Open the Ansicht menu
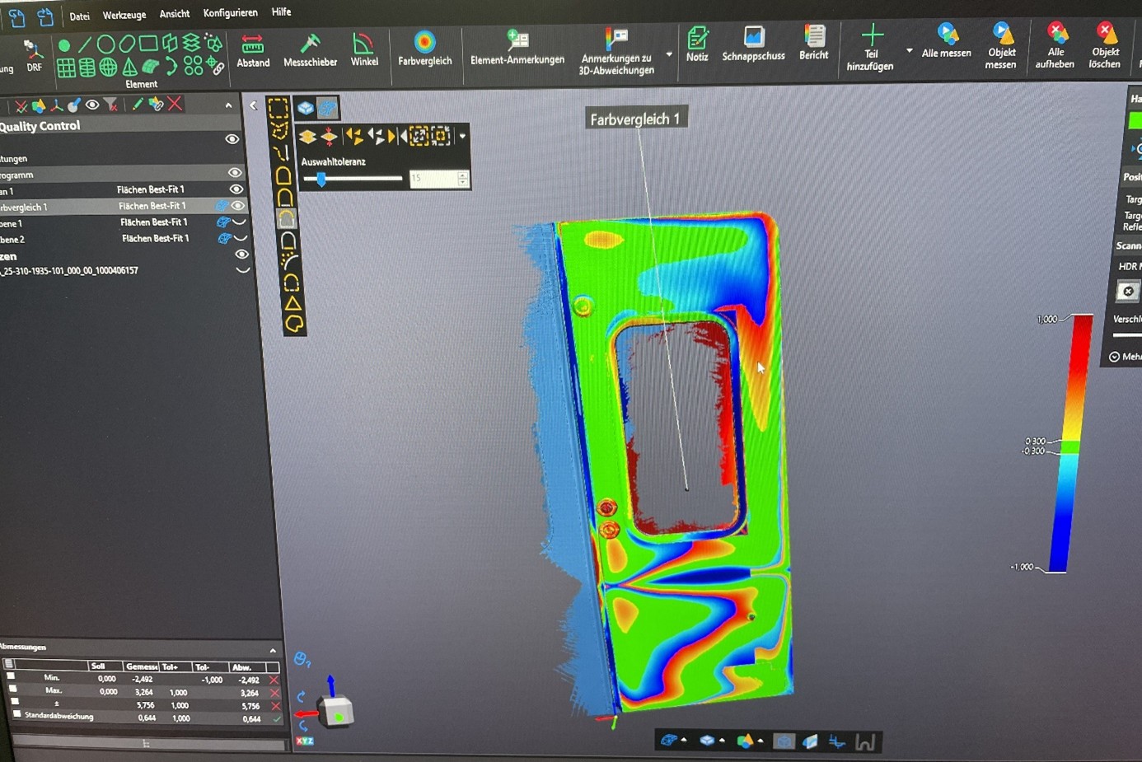 pos(174,13)
